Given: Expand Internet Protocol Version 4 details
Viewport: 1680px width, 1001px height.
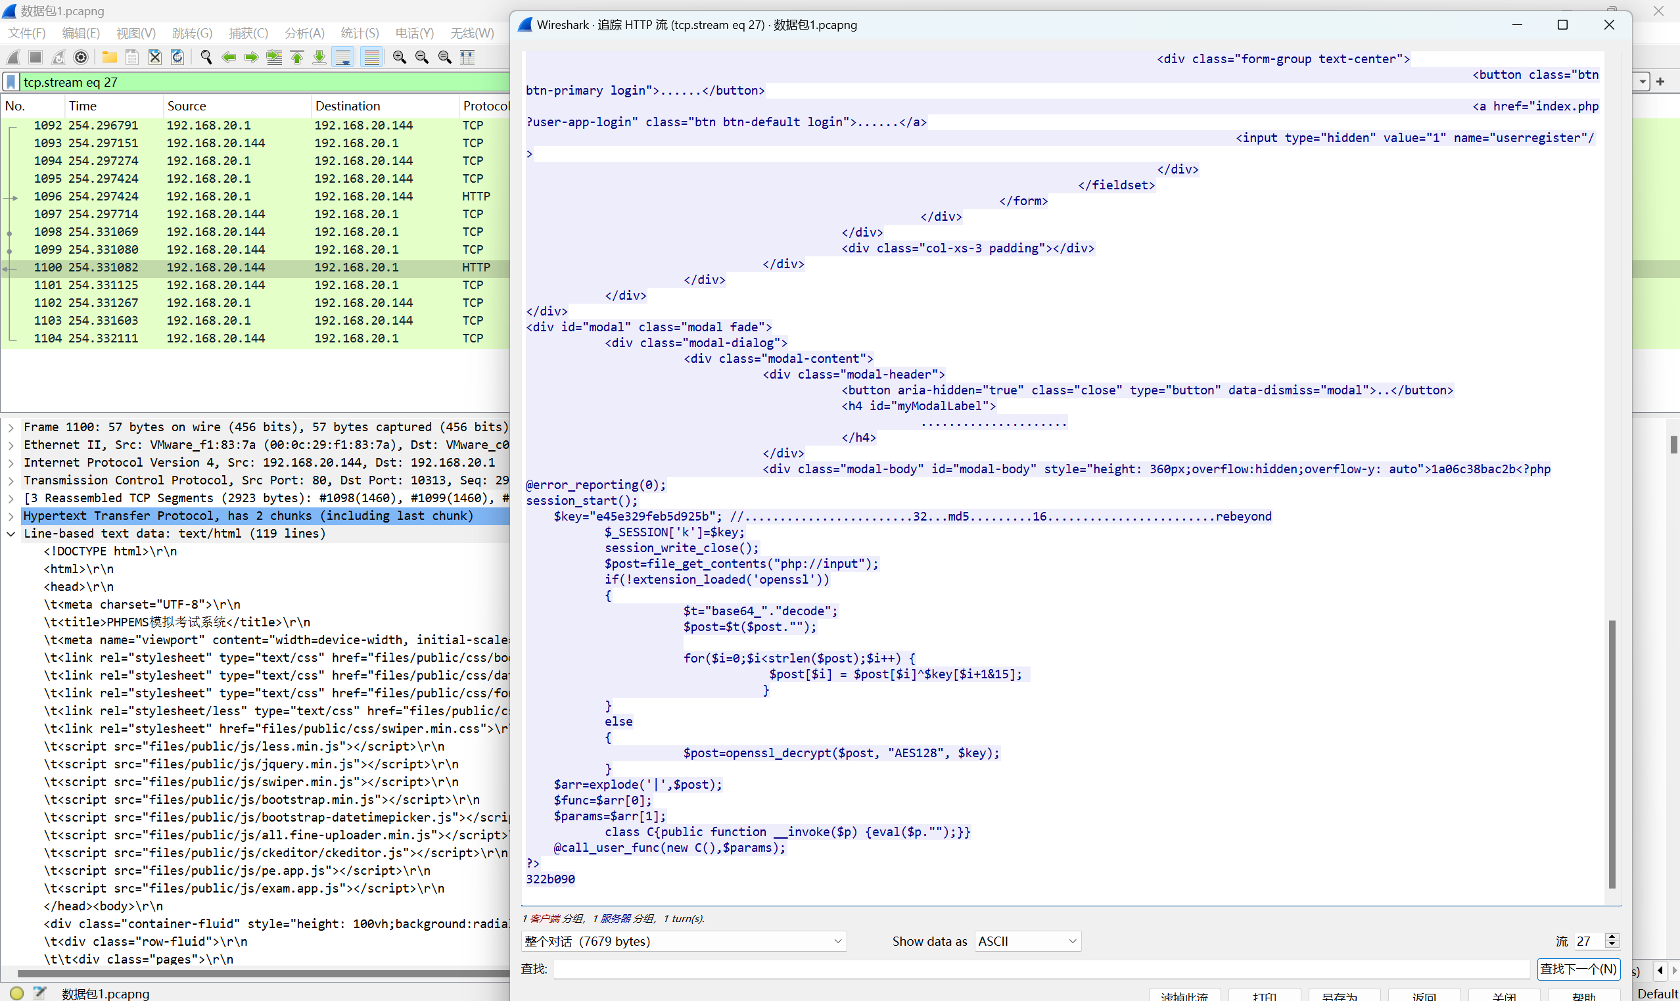Looking at the screenshot, I should (x=11, y=463).
